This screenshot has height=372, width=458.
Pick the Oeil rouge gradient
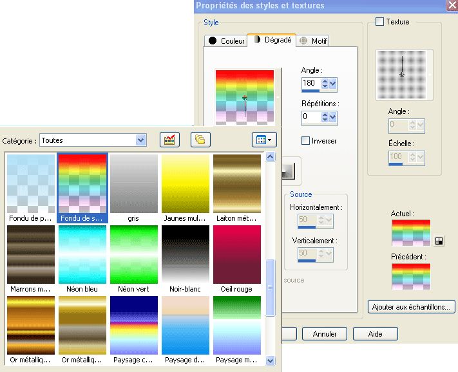coord(237,254)
